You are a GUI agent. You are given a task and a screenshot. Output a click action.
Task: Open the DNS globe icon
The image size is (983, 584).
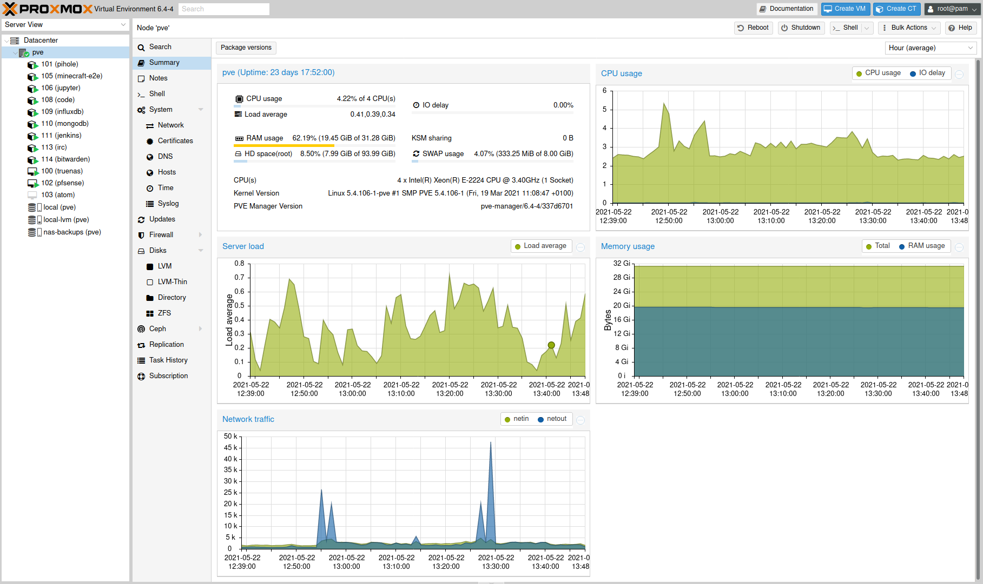[150, 157]
